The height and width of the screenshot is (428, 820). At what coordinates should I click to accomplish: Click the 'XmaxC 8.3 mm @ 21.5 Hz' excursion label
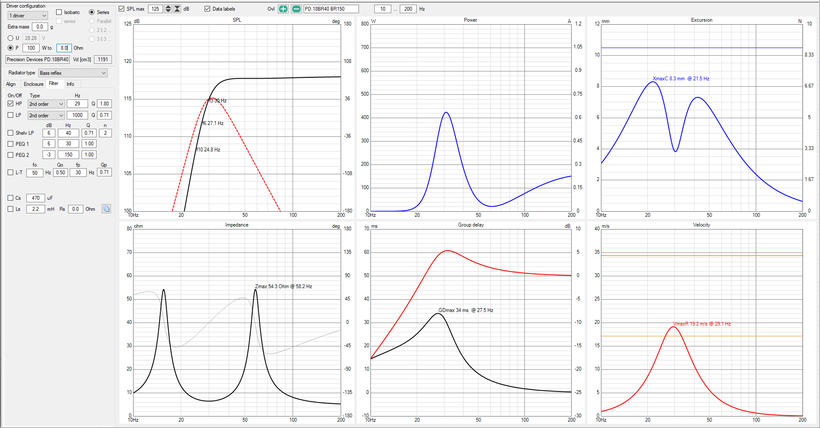click(681, 79)
